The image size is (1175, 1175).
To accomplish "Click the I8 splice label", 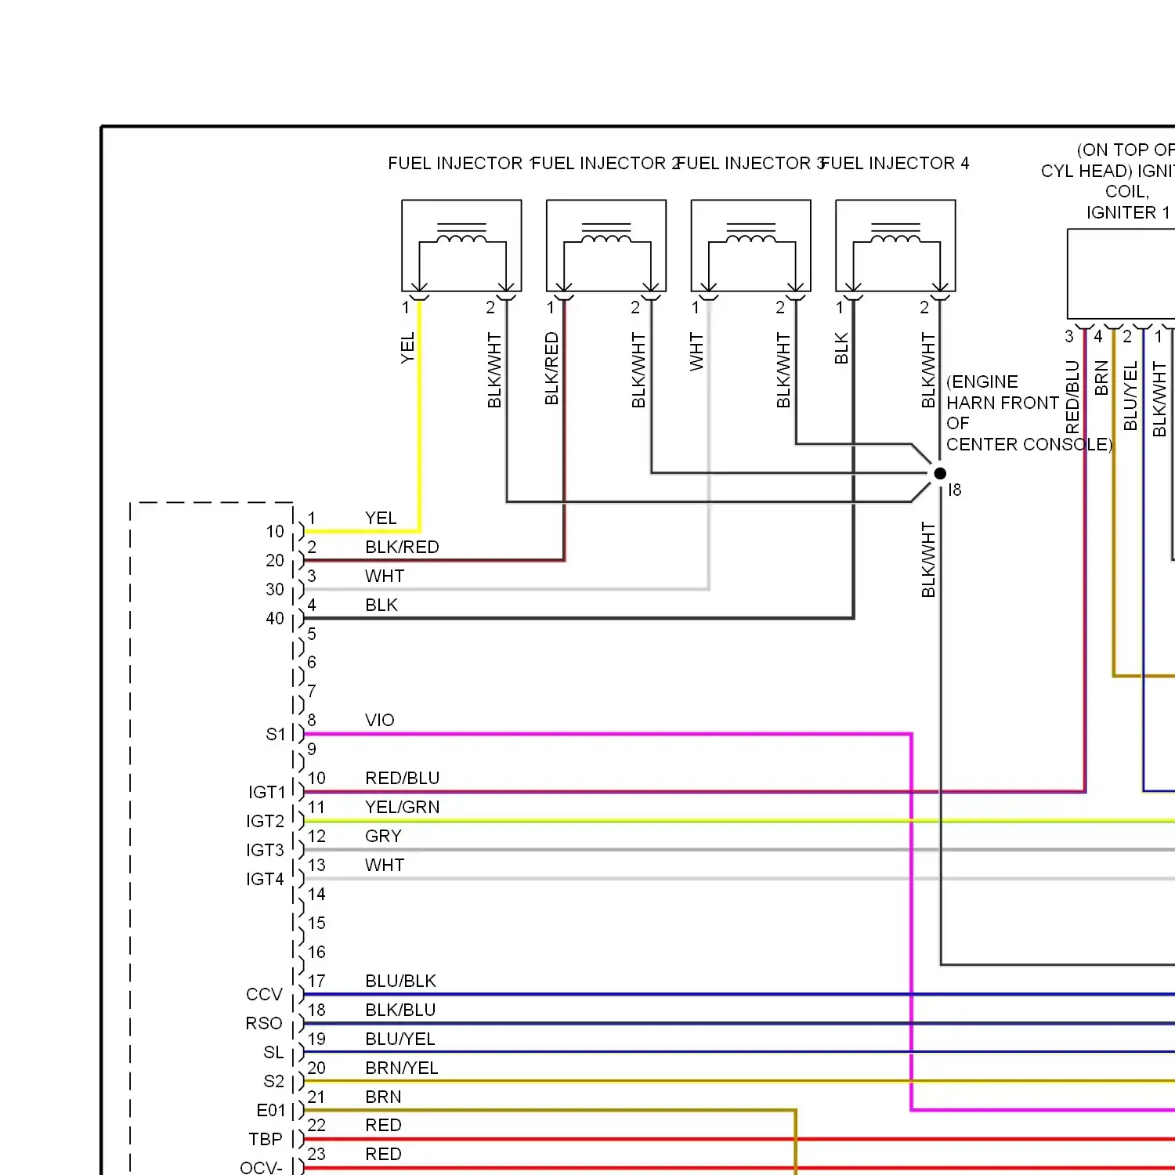I will (954, 490).
